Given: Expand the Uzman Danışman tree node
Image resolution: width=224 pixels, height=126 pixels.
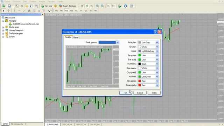Looking at the screenshot, I should coord(3,30).
